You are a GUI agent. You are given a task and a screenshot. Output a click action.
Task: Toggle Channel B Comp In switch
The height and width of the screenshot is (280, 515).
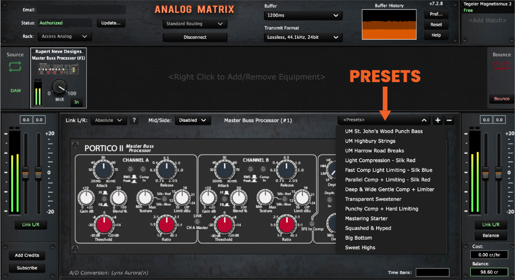pos(263,169)
